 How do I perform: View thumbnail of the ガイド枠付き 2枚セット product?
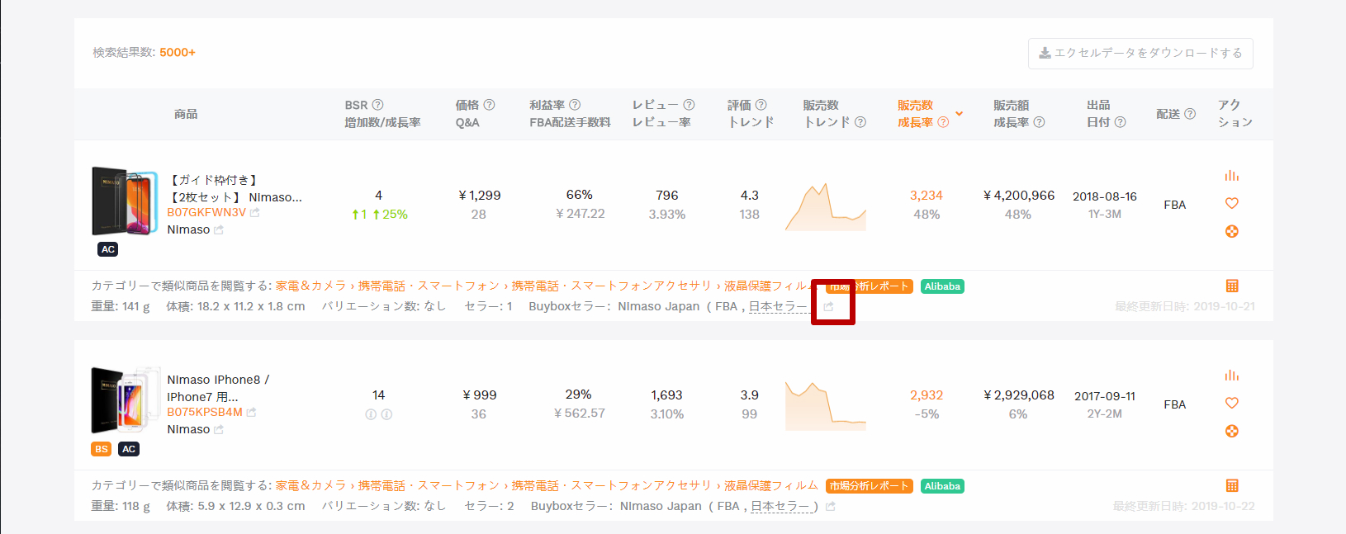click(x=125, y=202)
